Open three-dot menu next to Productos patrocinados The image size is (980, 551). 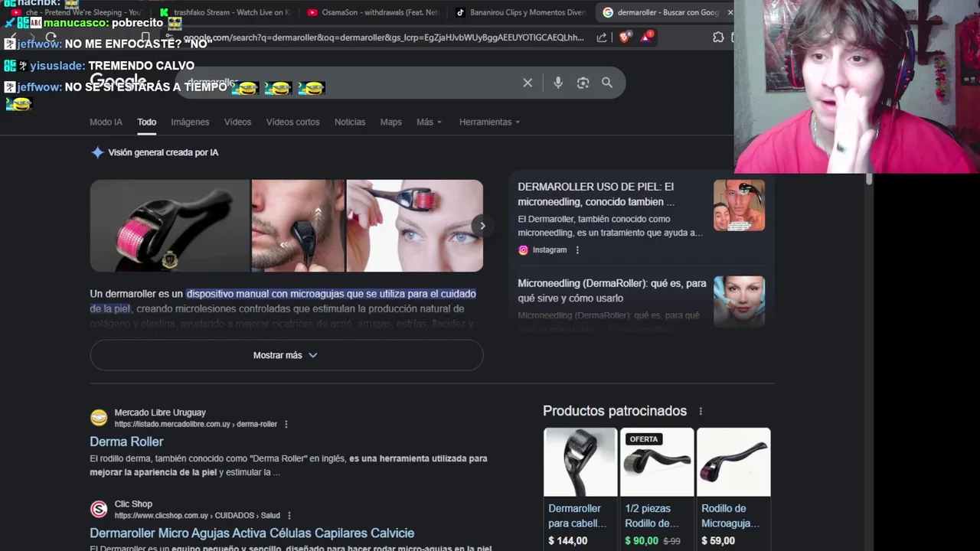click(700, 411)
